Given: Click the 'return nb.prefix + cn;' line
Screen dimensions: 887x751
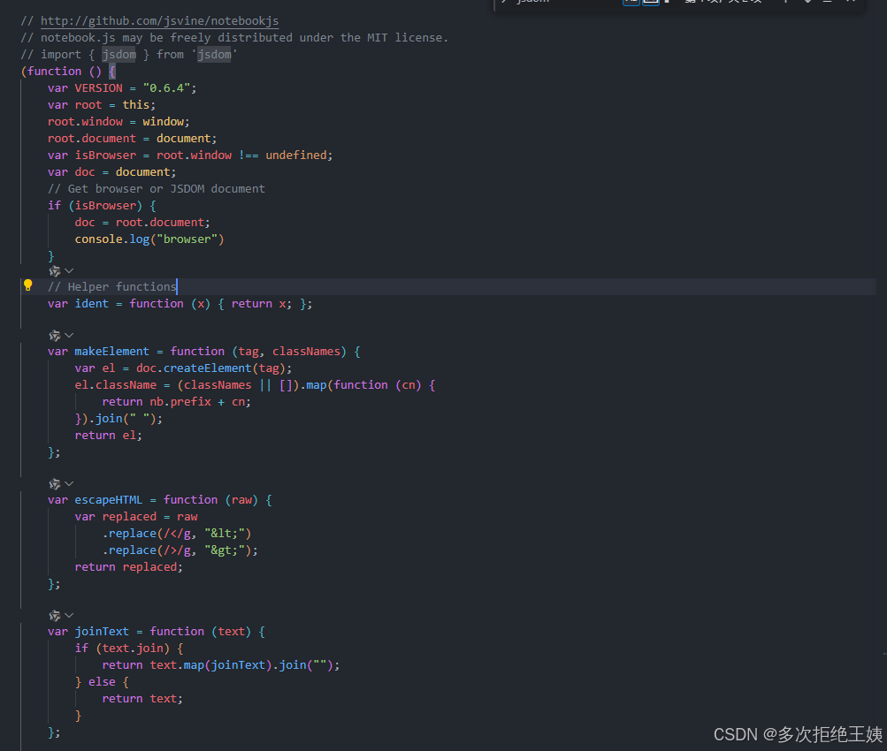Looking at the screenshot, I should 176,402.
